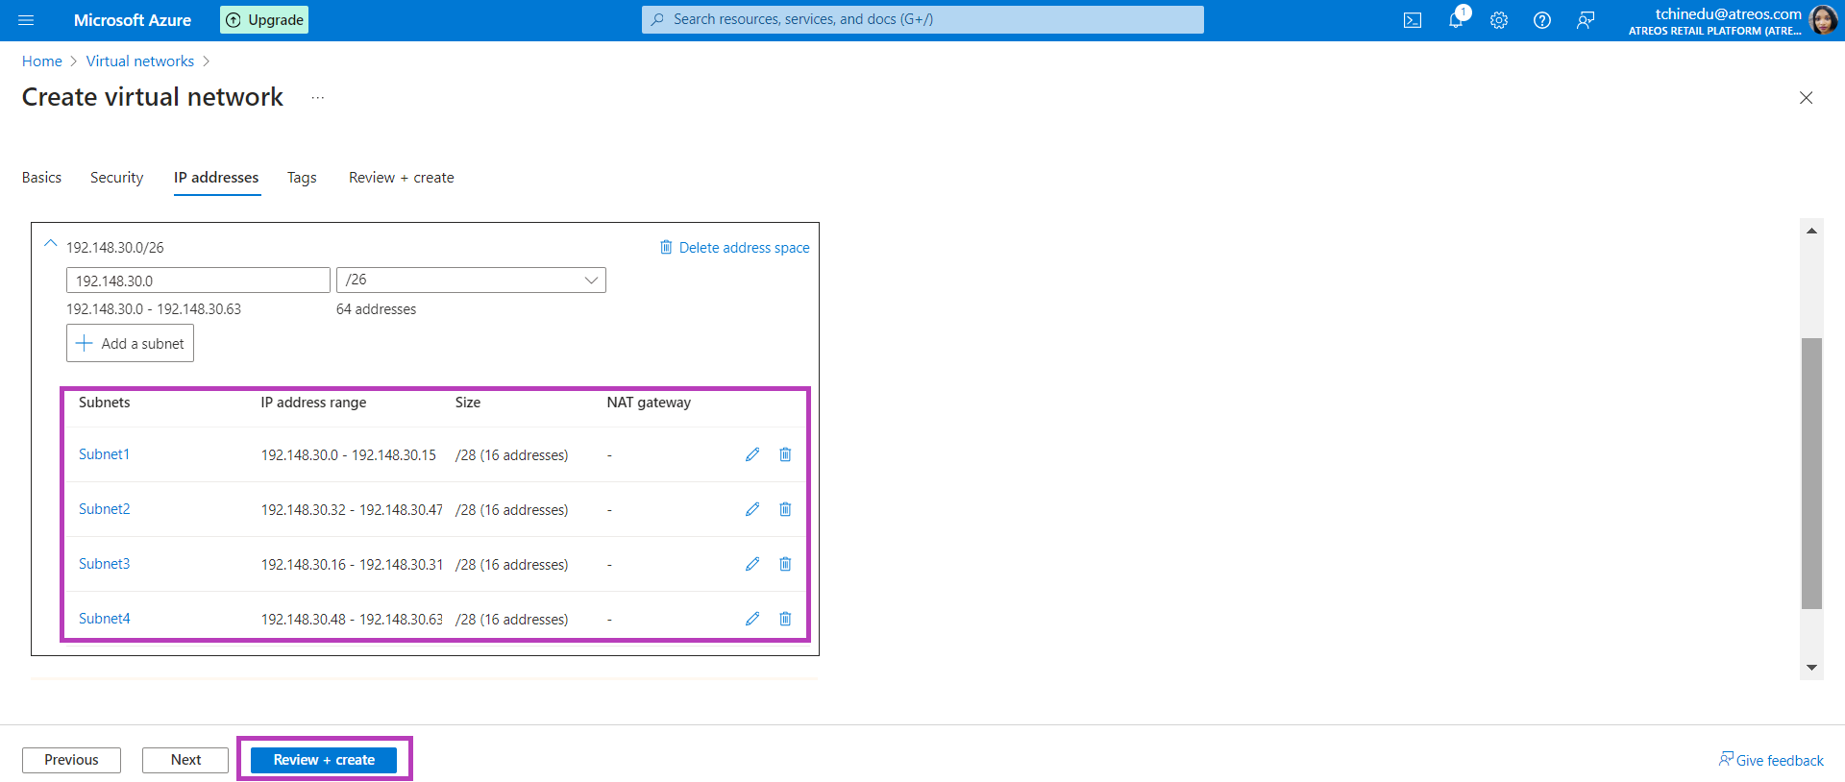Click the scrollbar up arrow
The image size is (1845, 782).
[1811, 231]
